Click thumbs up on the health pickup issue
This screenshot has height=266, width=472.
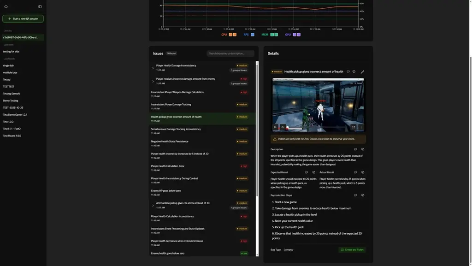point(348,71)
